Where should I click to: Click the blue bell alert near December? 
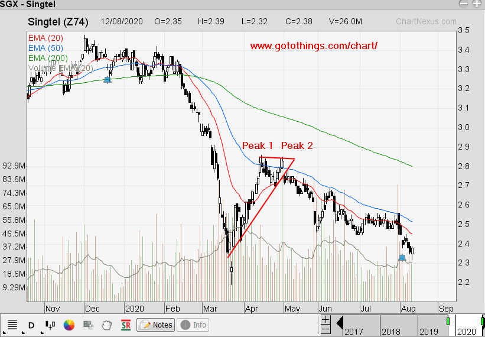(108, 80)
